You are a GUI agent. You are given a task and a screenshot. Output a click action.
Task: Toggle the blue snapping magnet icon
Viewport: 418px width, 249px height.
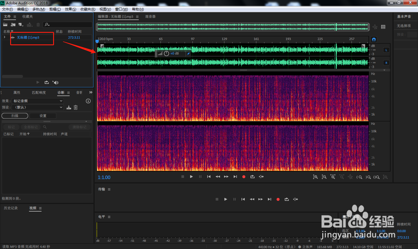(x=374, y=39)
